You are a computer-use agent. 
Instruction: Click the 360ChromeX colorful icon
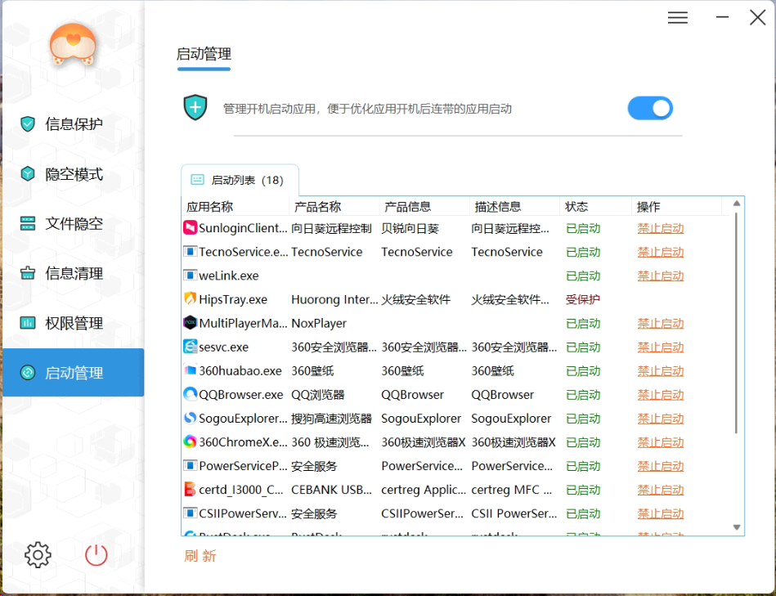[190, 441]
